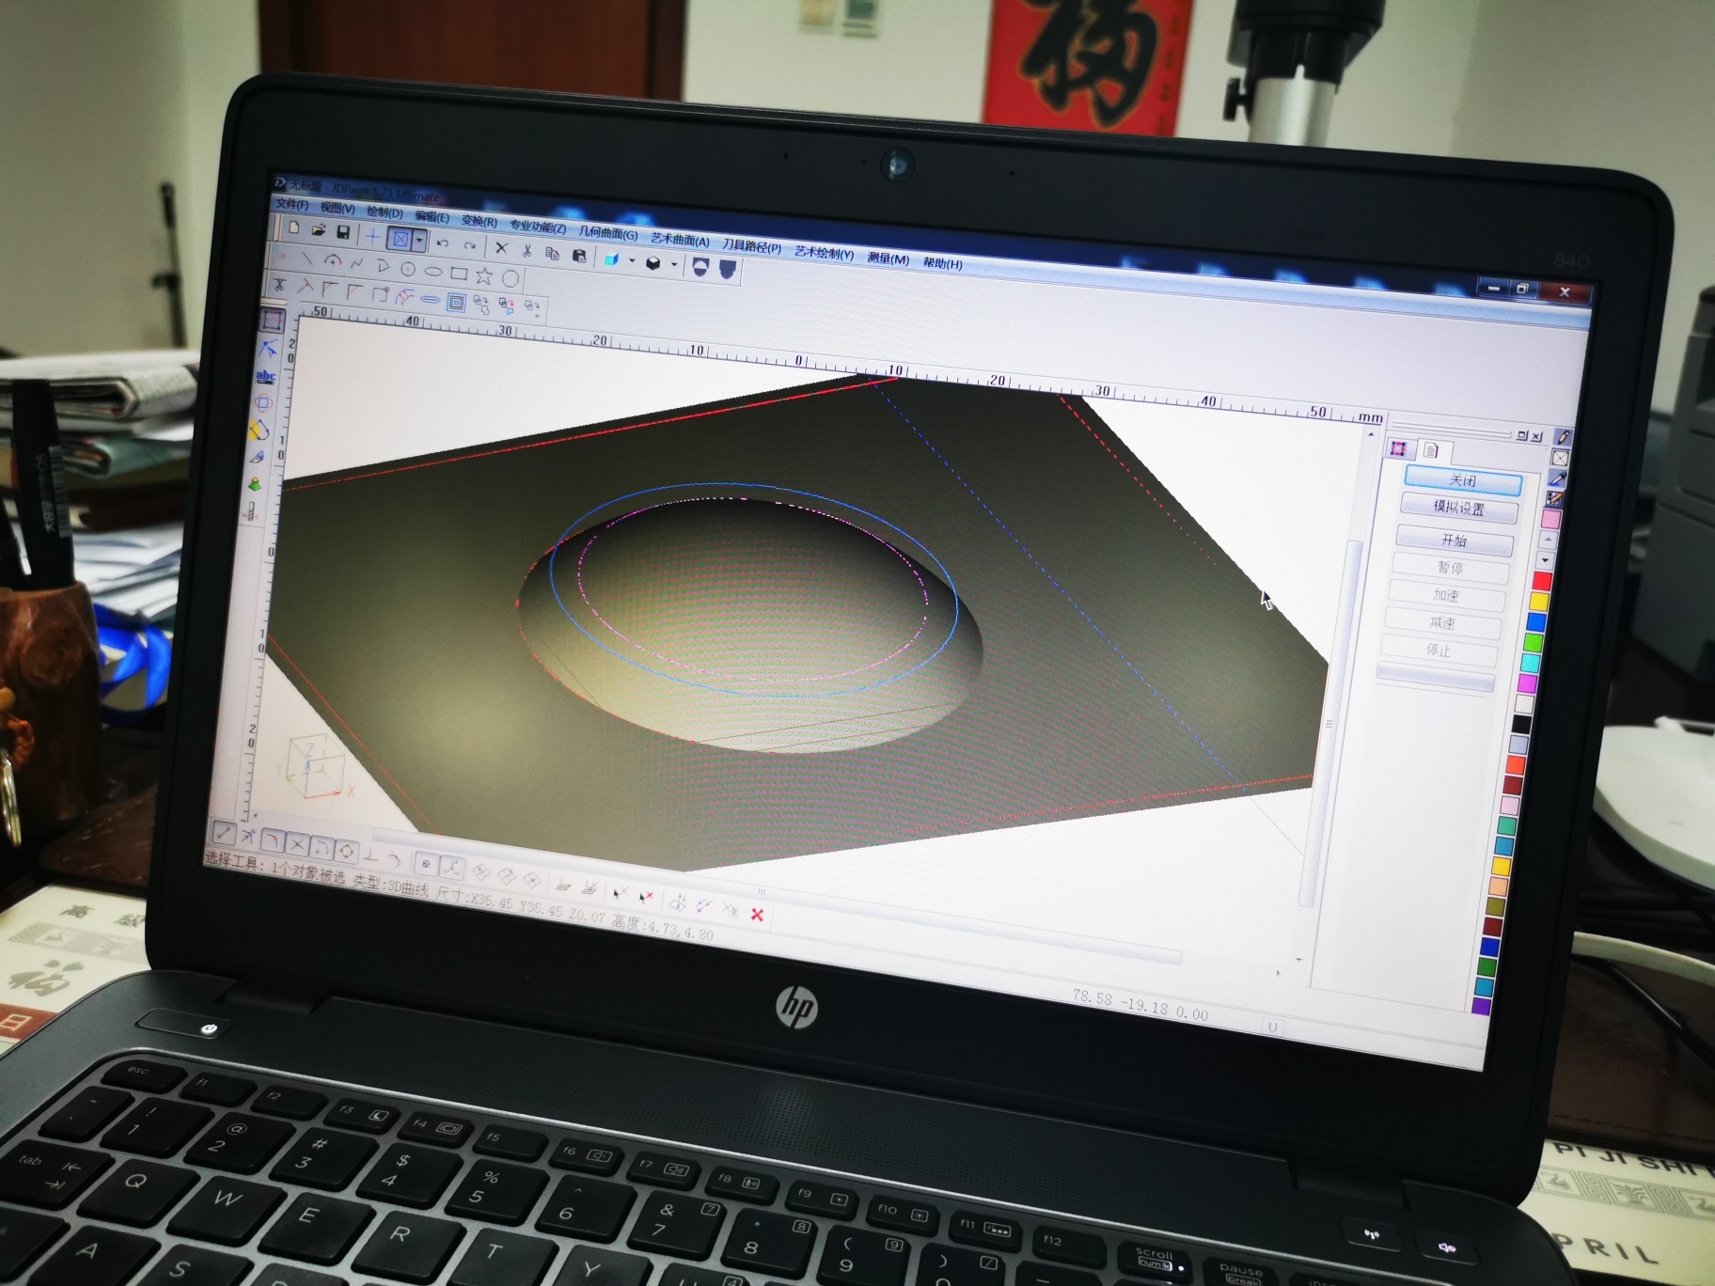Toggle the quadrant snap button with red circle
The width and height of the screenshot is (1715, 1286).
pyautogui.click(x=346, y=851)
